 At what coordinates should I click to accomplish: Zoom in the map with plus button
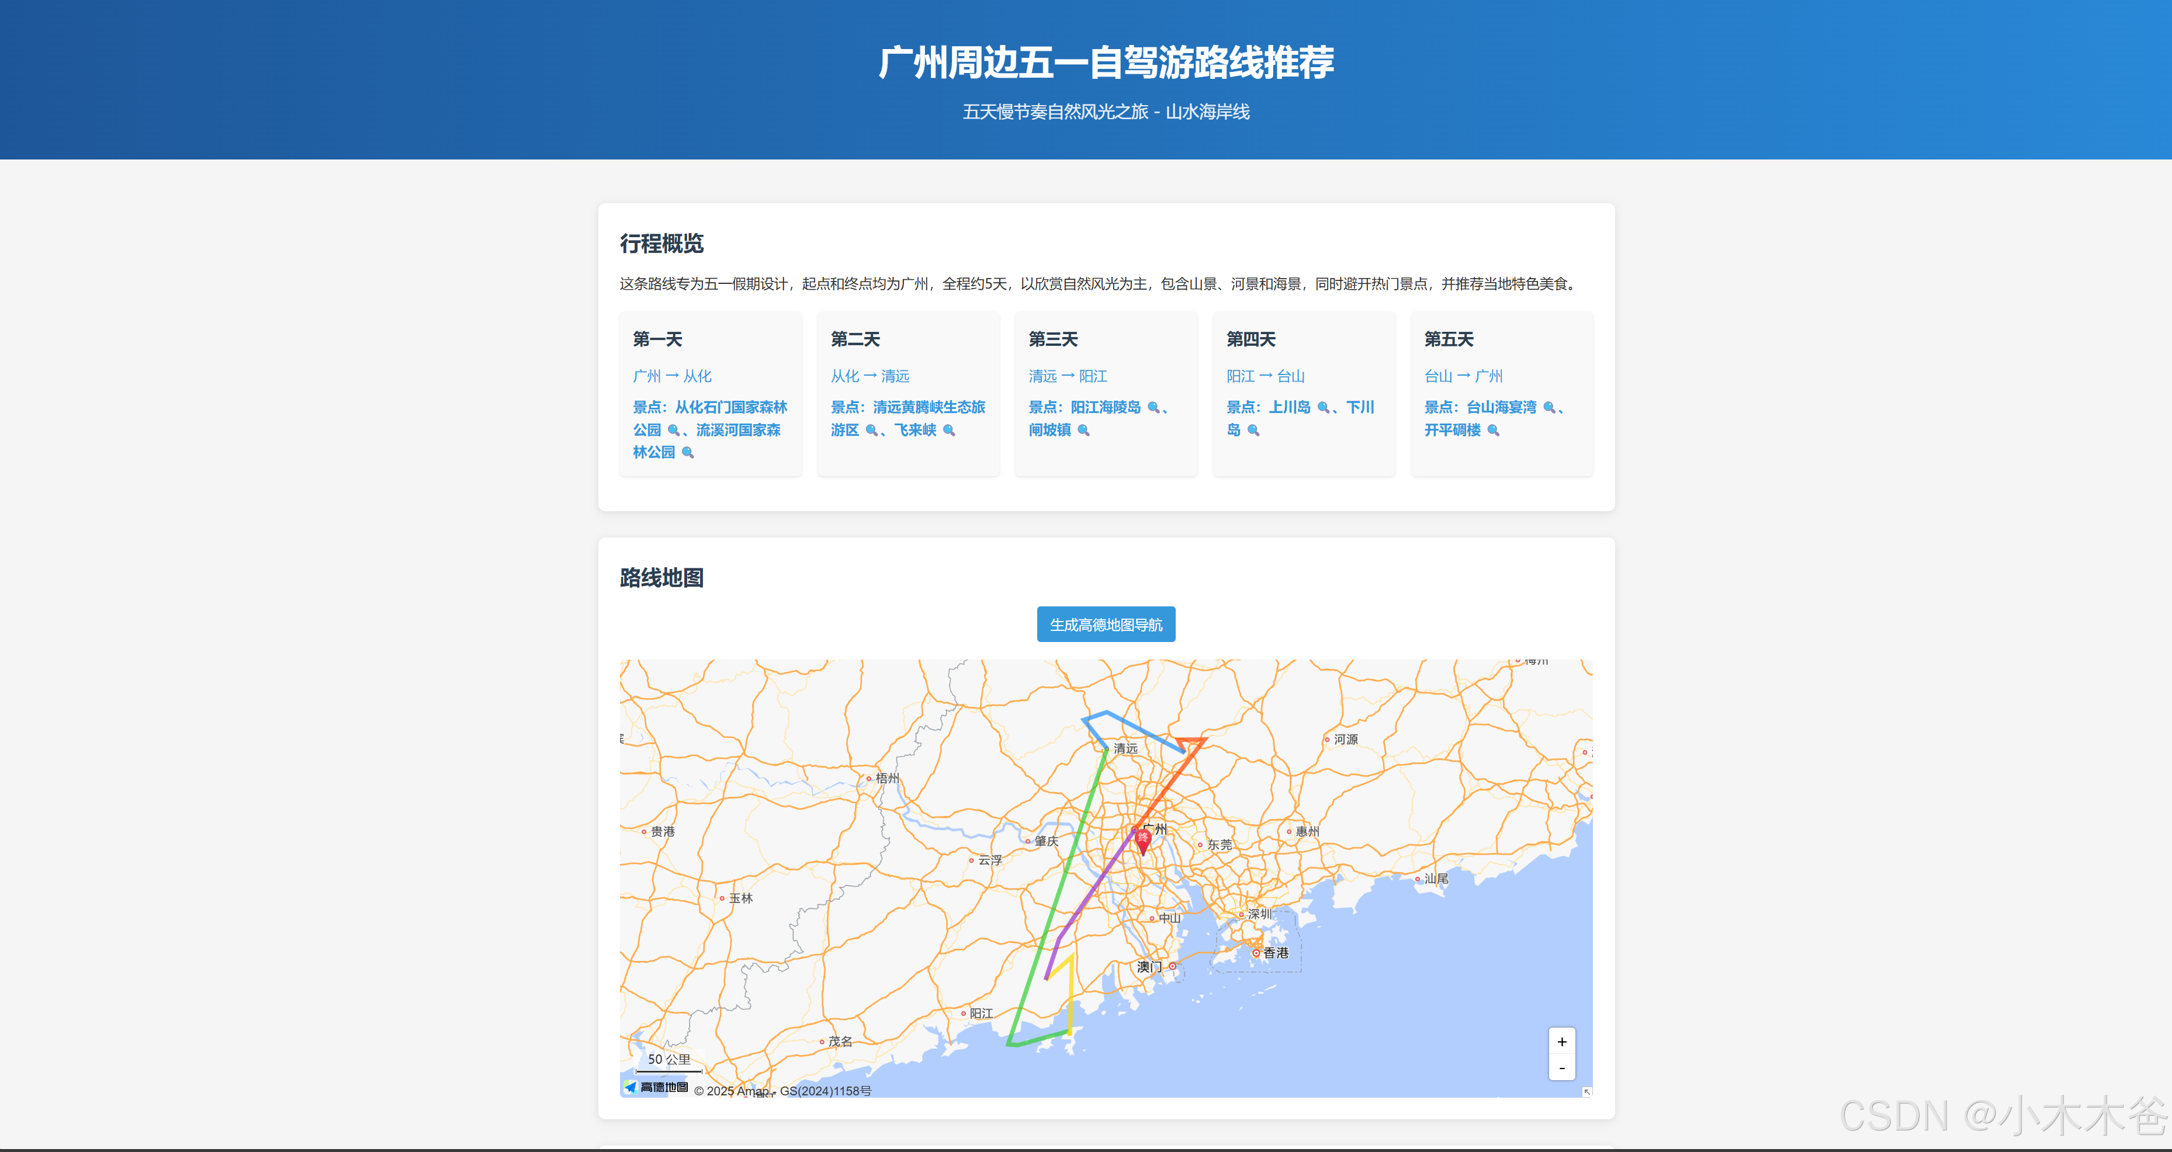pyautogui.click(x=1561, y=1042)
